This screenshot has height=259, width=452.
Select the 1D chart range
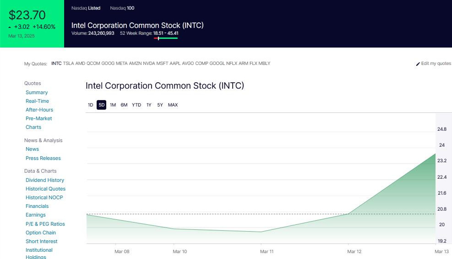click(x=91, y=105)
